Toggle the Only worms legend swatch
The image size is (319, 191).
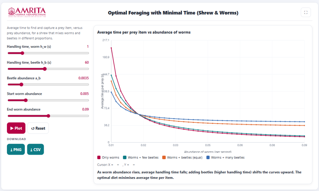[x=99, y=158]
